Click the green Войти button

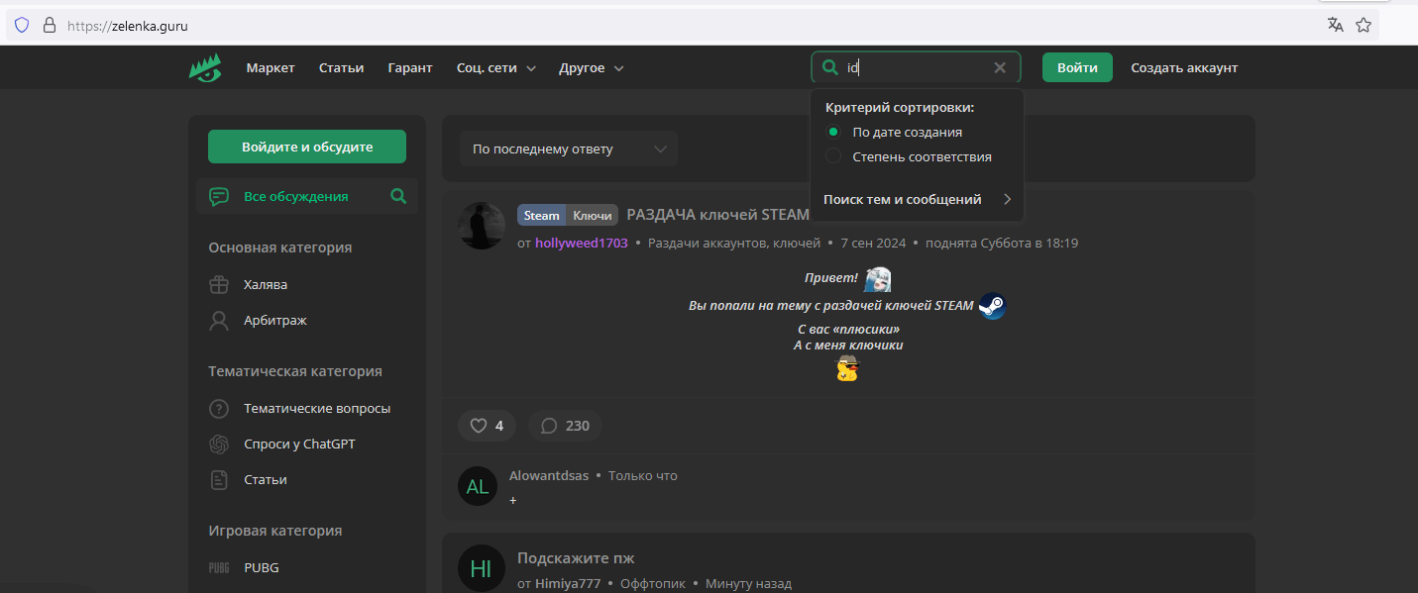coord(1077,67)
